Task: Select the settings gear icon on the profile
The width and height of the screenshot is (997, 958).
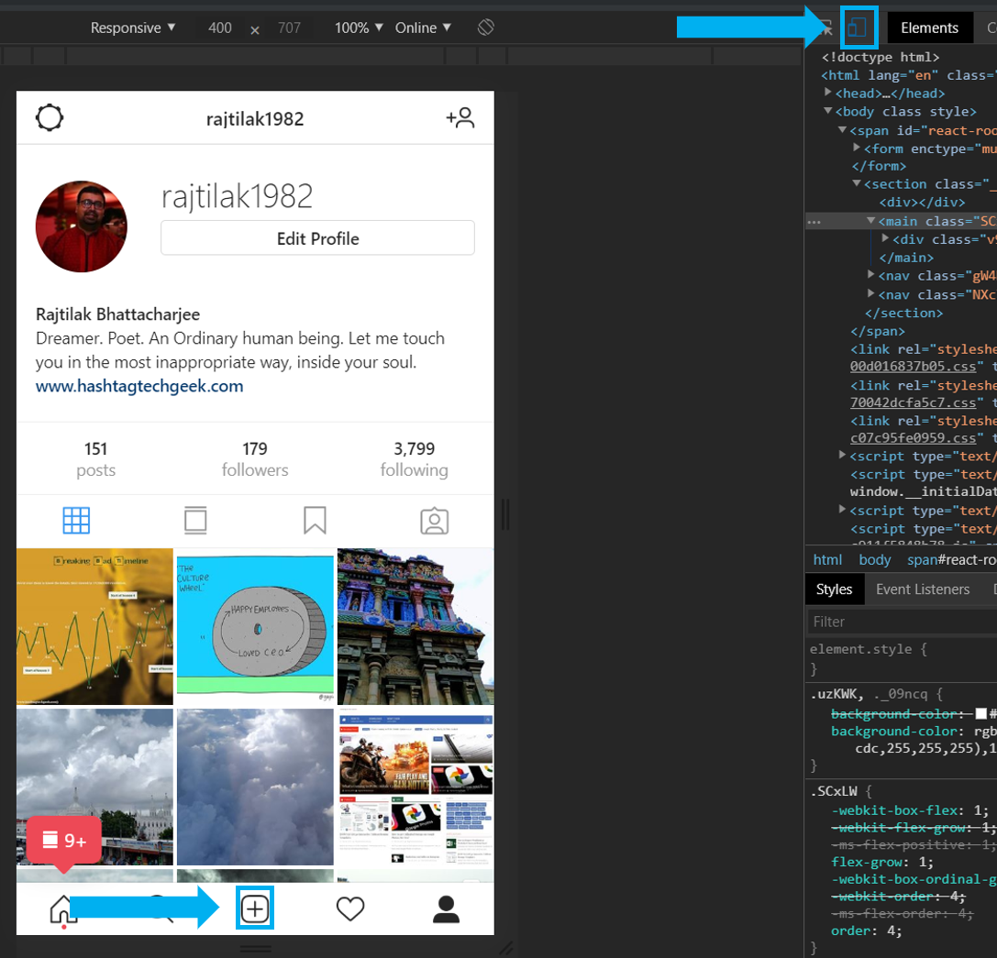Action: pyautogui.click(x=49, y=117)
